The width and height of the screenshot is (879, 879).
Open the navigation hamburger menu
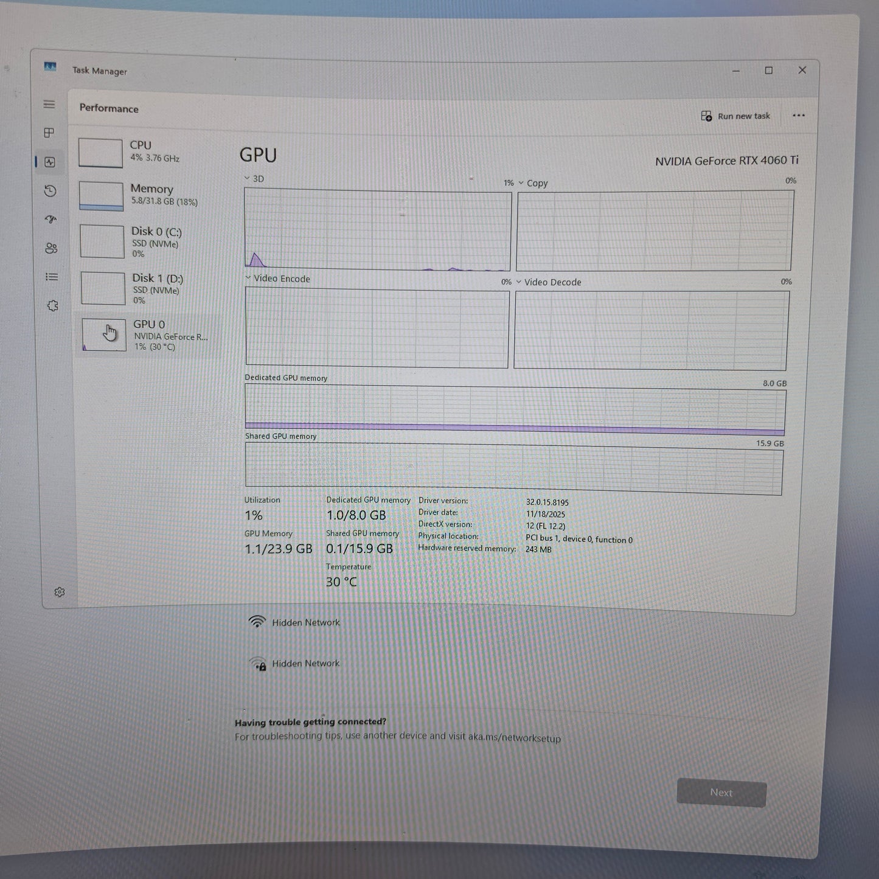pos(49,105)
